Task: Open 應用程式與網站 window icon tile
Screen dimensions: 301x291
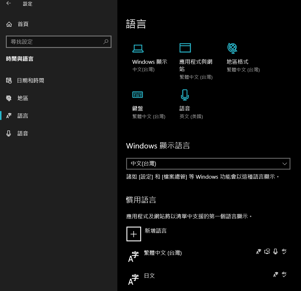Action: [x=185, y=48]
